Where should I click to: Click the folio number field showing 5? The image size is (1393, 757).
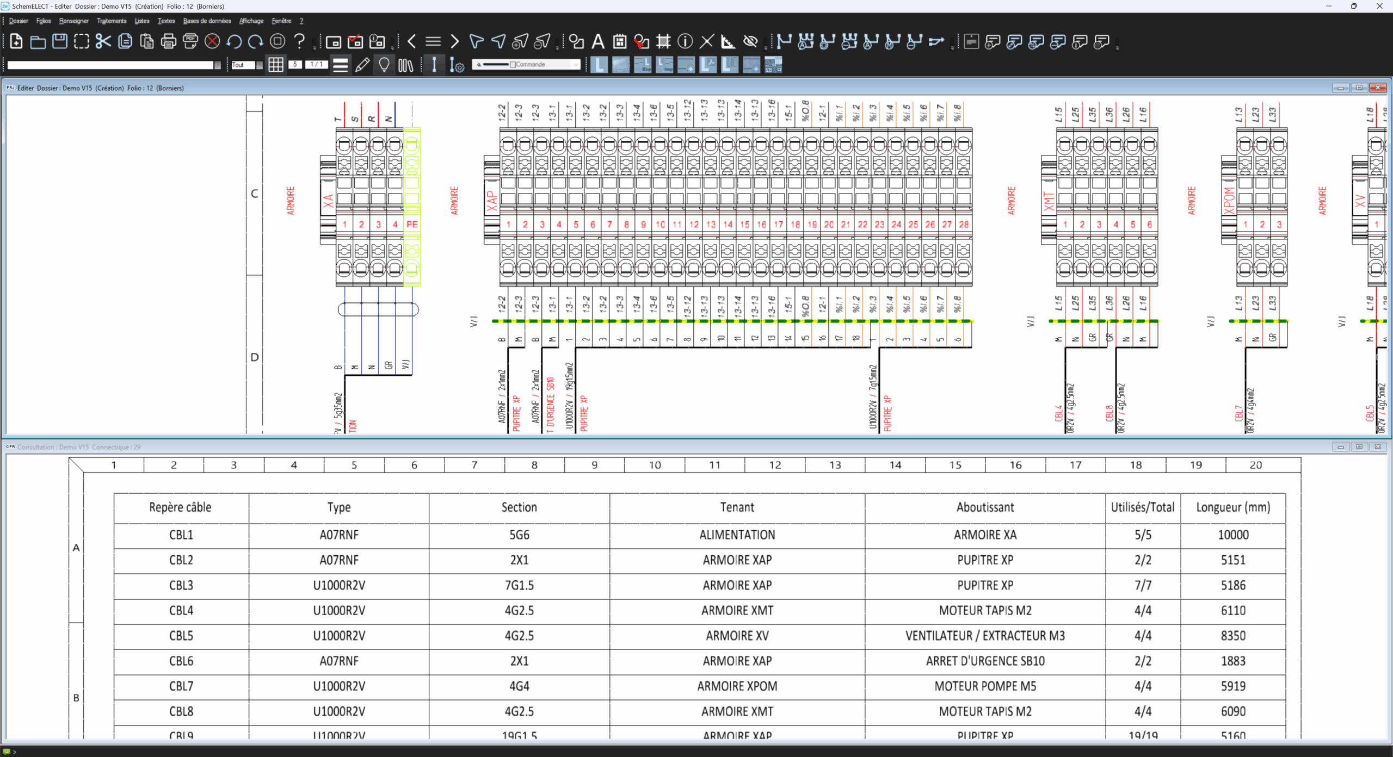[x=295, y=64]
